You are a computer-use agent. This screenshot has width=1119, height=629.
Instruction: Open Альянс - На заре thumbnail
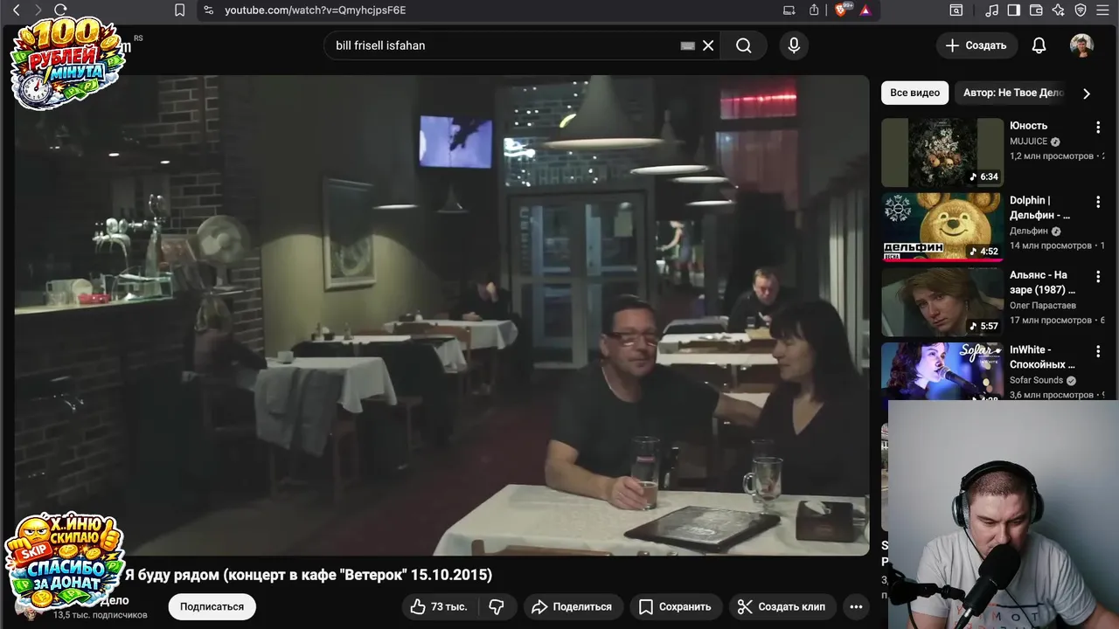click(x=942, y=301)
